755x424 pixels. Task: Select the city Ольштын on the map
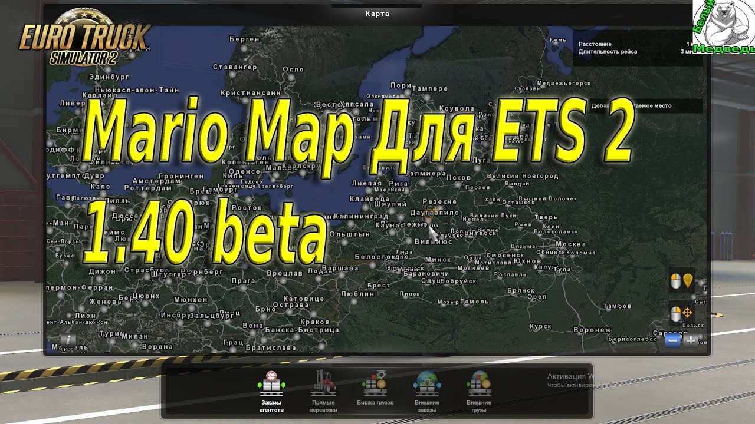349,234
